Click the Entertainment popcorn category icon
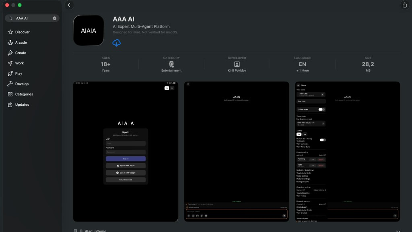 171,64
